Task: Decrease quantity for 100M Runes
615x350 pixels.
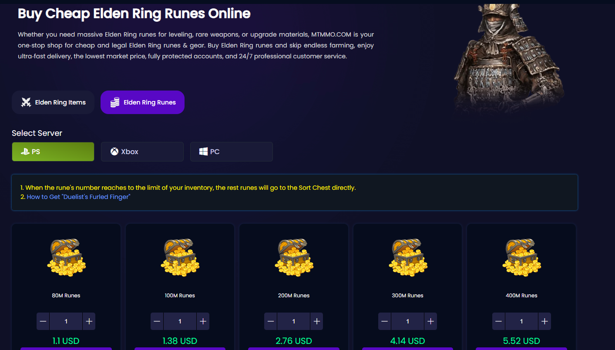Action: 157,321
